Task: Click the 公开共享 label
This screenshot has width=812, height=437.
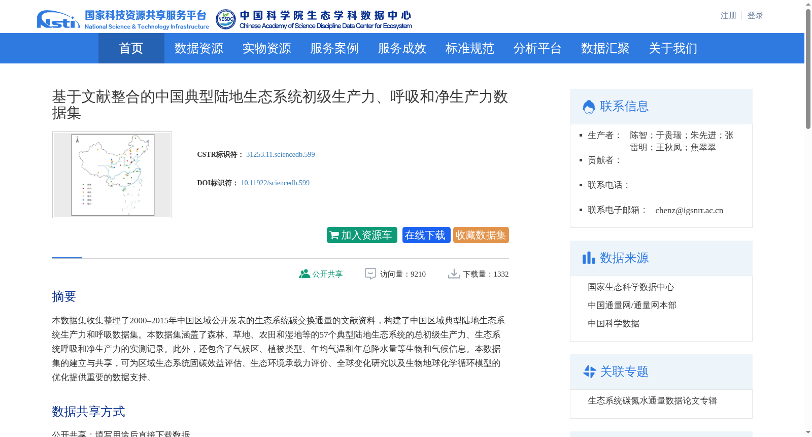Action: click(x=327, y=274)
